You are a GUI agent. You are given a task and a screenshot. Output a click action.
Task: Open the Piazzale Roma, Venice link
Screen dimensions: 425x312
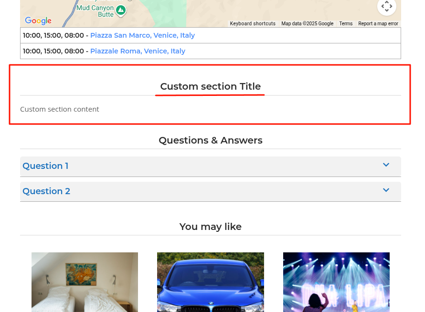point(138,51)
